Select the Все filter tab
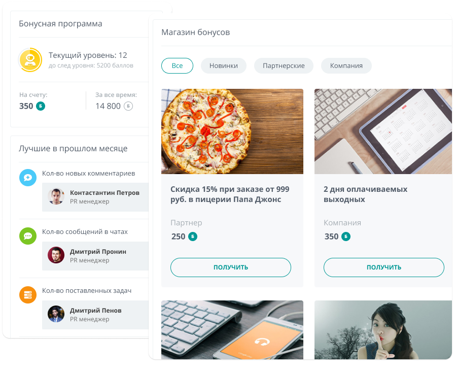Viewport: 455px width, 371px height. (x=178, y=65)
